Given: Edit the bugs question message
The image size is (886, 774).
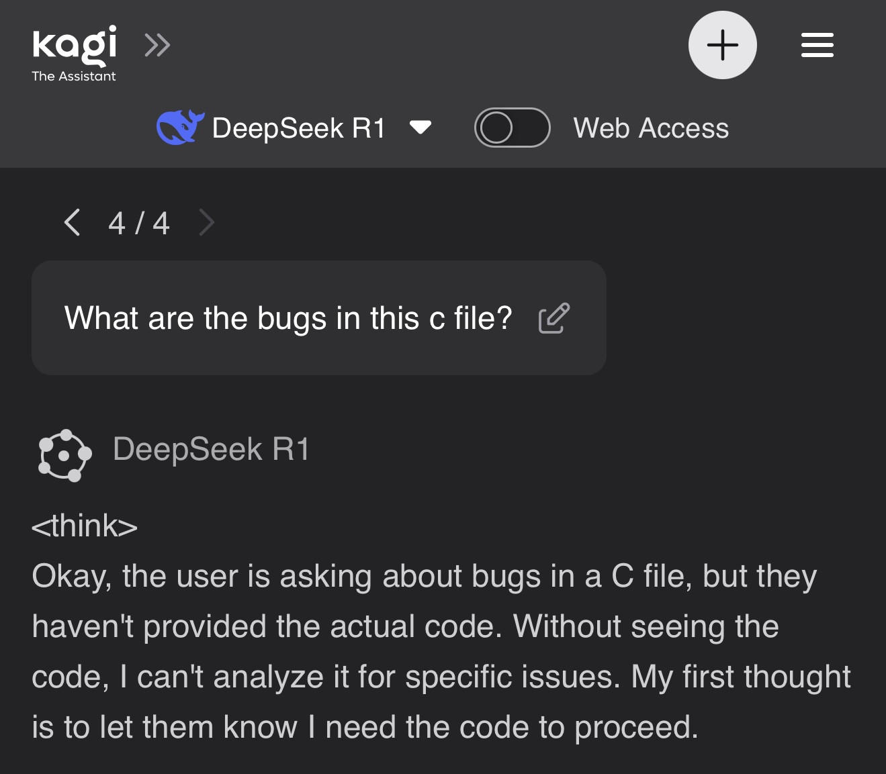Looking at the screenshot, I should tap(553, 318).
